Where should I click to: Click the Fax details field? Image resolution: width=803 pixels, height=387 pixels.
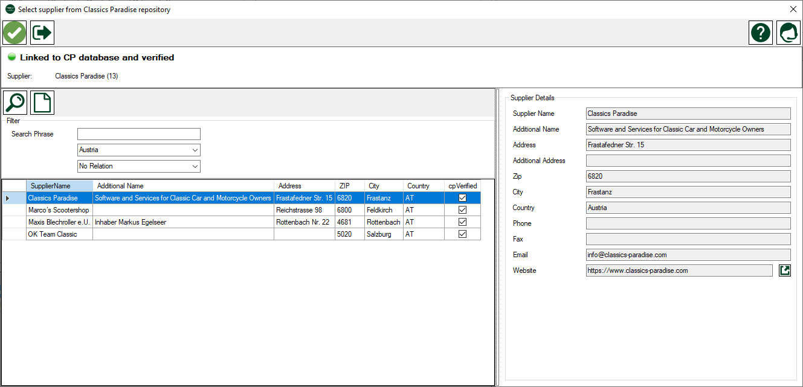point(688,239)
